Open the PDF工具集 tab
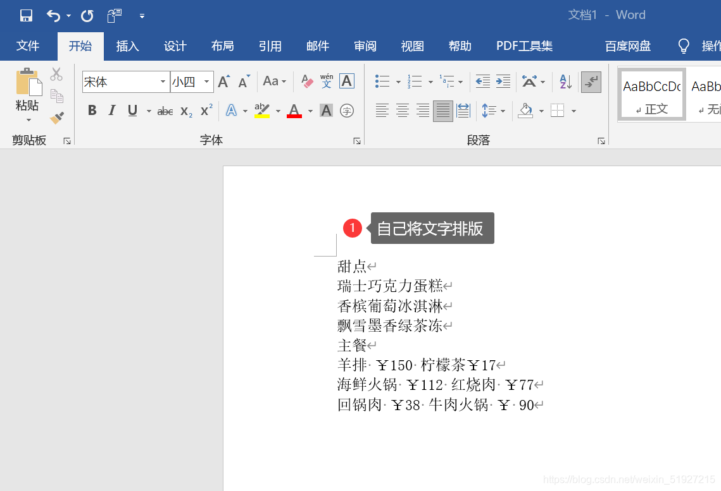Viewport: 721px width, 491px height. pyautogui.click(x=524, y=46)
